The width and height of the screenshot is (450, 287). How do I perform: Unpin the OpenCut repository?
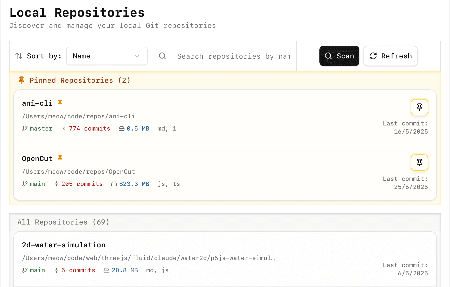coord(419,163)
